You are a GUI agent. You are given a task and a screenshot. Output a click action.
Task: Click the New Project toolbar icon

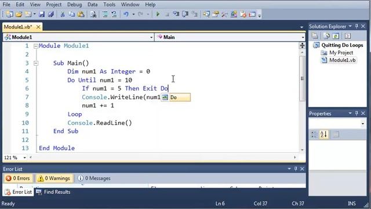pos(9,15)
